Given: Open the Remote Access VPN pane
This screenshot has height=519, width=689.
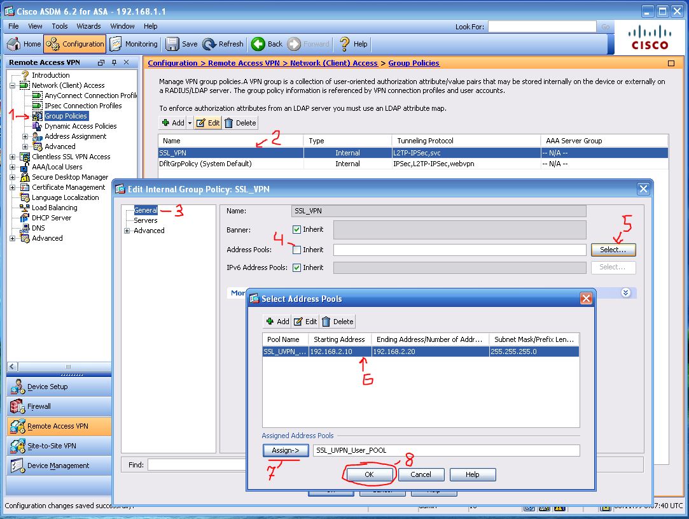Looking at the screenshot, I should coord(59,426).
